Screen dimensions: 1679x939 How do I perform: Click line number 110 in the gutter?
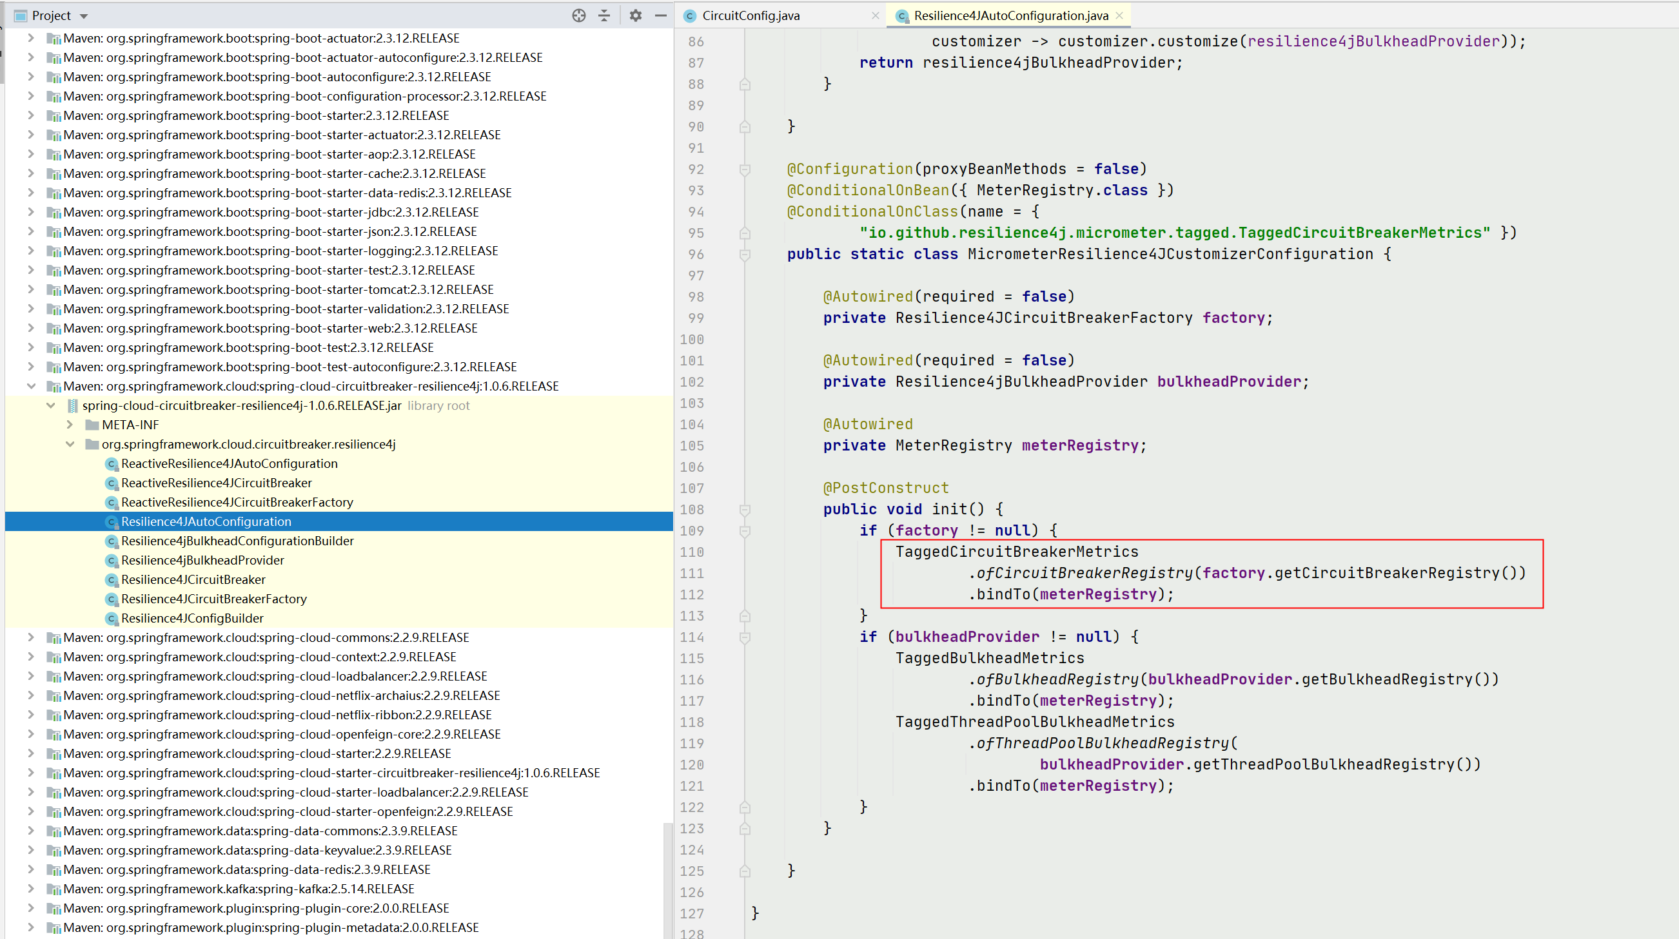pyautogui.click(x=692, y=552)
